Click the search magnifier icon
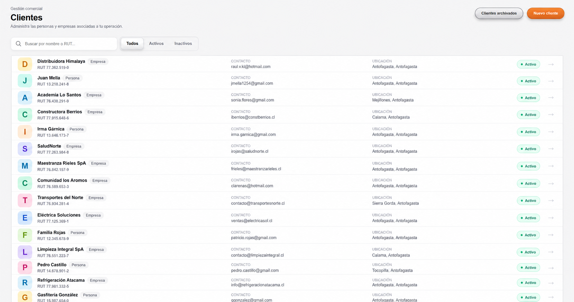Viewport: 574px width, 302px height. (19, 44)
